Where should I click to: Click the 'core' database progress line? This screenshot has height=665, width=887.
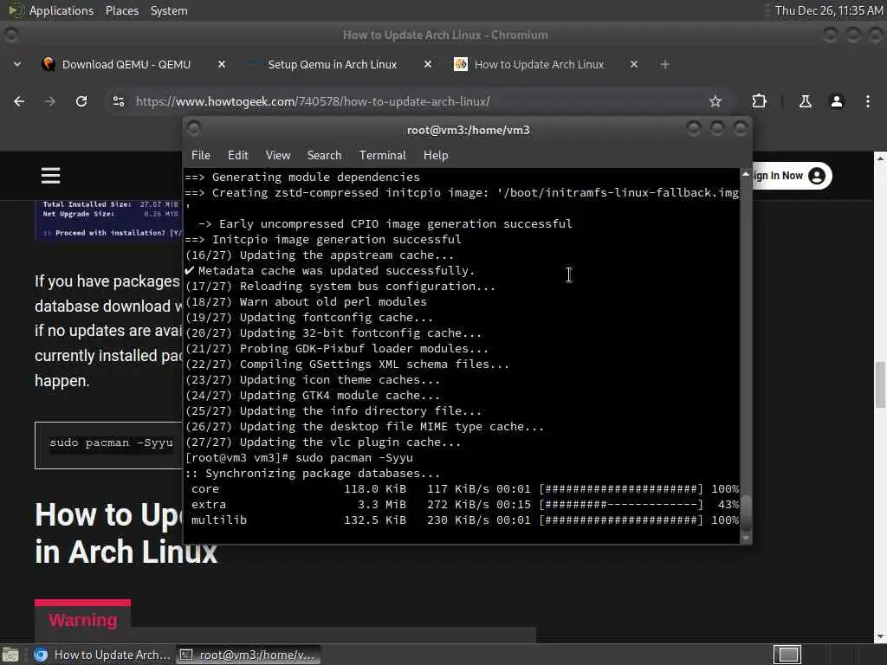point(464,489)
